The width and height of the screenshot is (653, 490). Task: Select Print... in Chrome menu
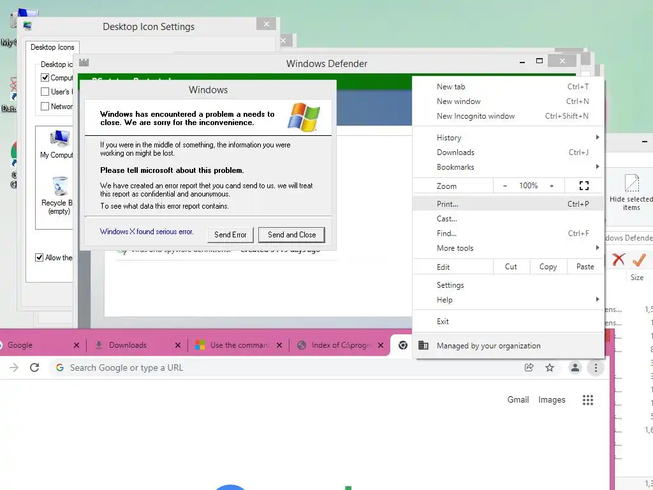(x=508, y=204)
